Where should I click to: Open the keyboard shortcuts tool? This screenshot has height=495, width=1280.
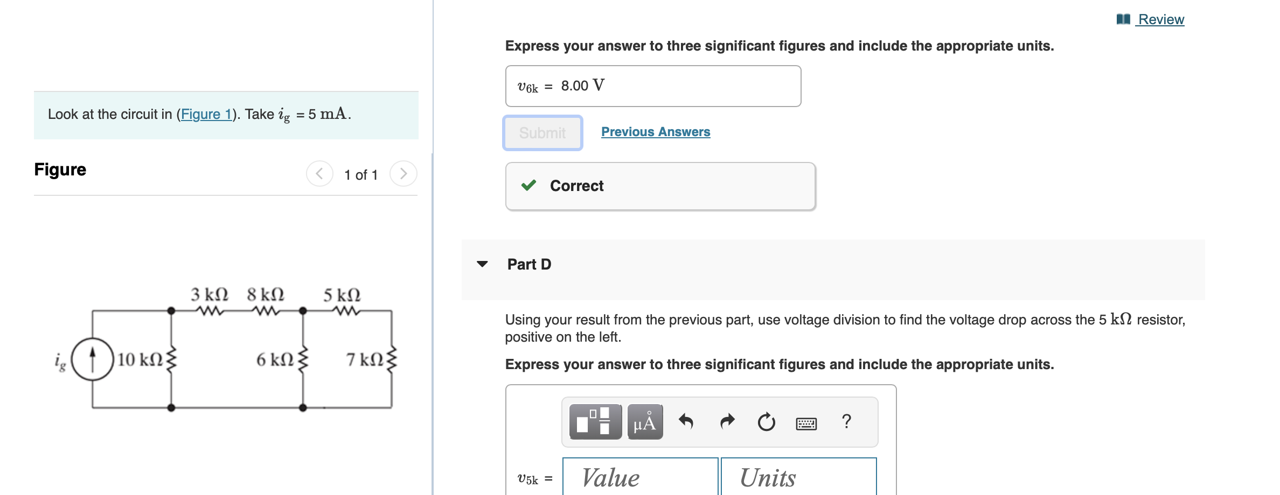click(806, 423)
